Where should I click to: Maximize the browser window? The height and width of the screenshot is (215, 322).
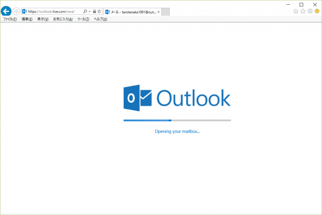coord(301,4)
